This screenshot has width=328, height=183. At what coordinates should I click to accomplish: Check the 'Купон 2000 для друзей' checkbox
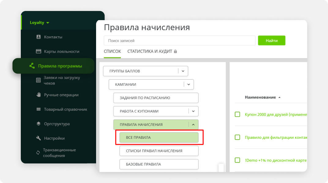click(237, 114)
